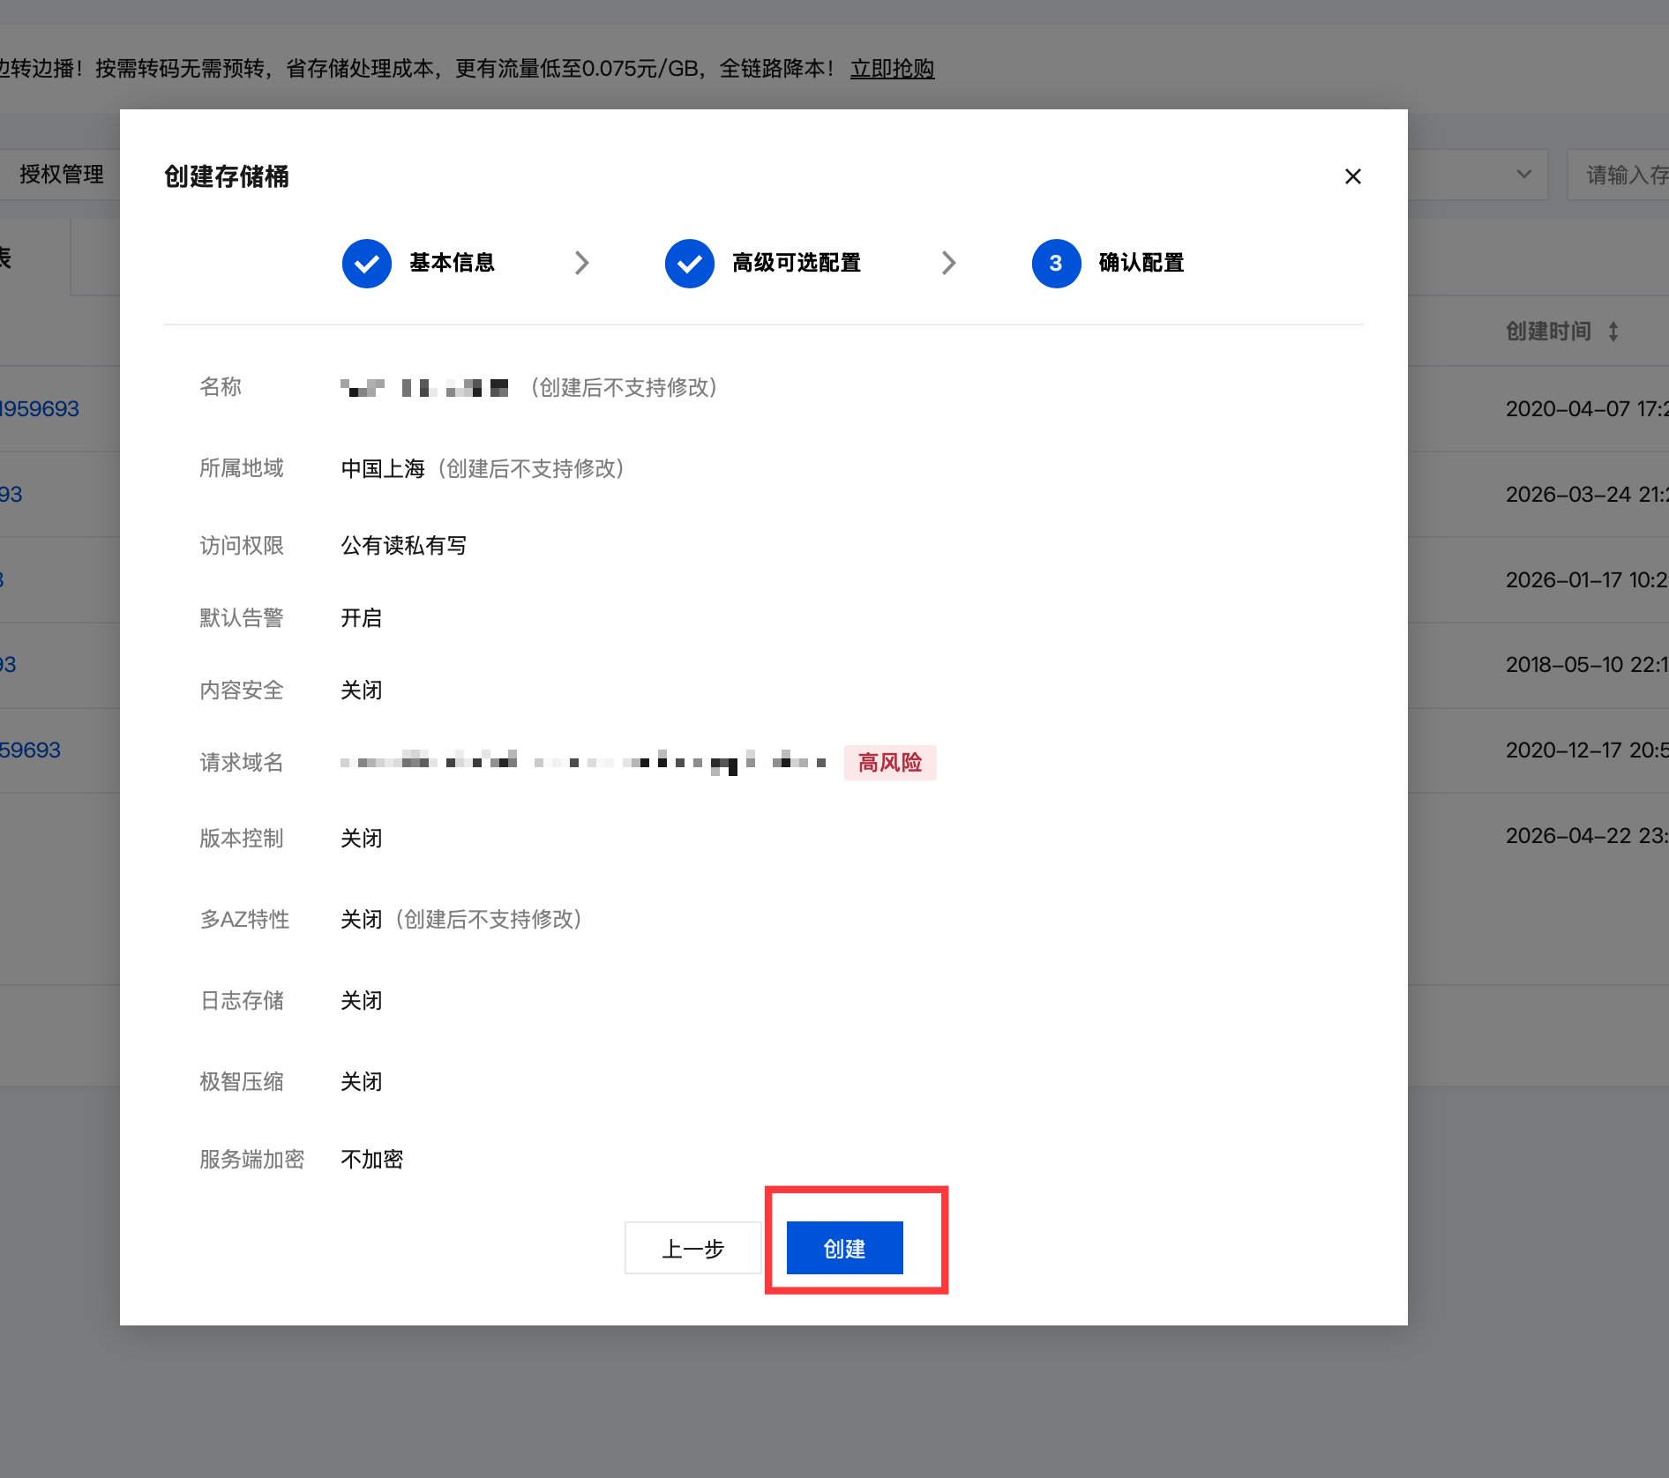Click the 创建 button to create the bucket
1669x1478 pixels.
(842, 1248)
